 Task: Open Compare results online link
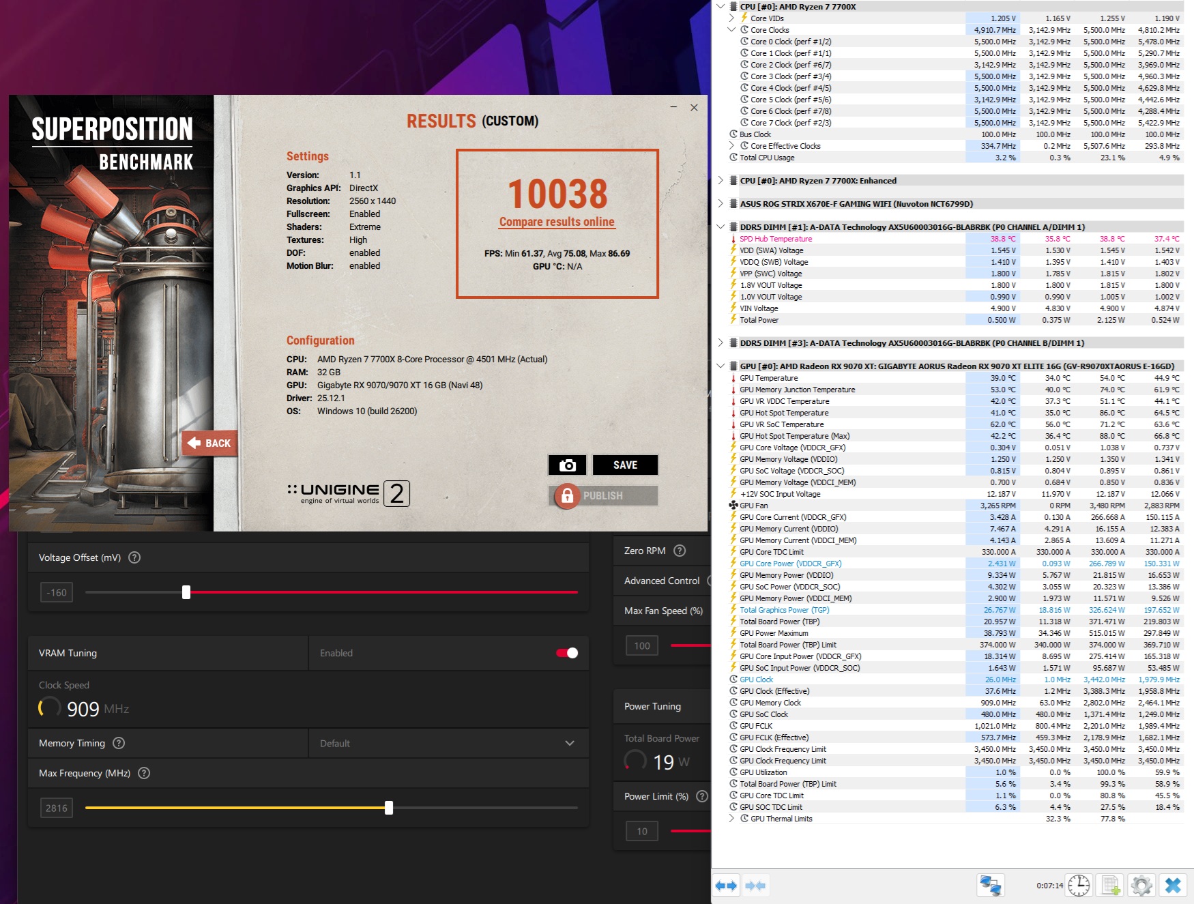pos(557,222)
